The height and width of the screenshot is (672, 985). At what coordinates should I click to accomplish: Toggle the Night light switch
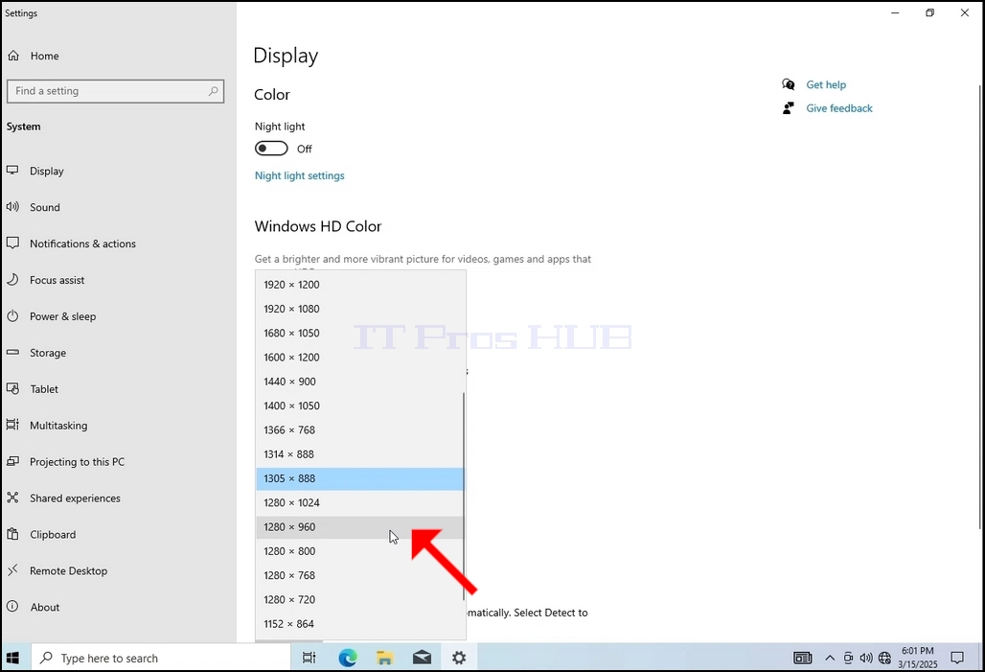271,149
